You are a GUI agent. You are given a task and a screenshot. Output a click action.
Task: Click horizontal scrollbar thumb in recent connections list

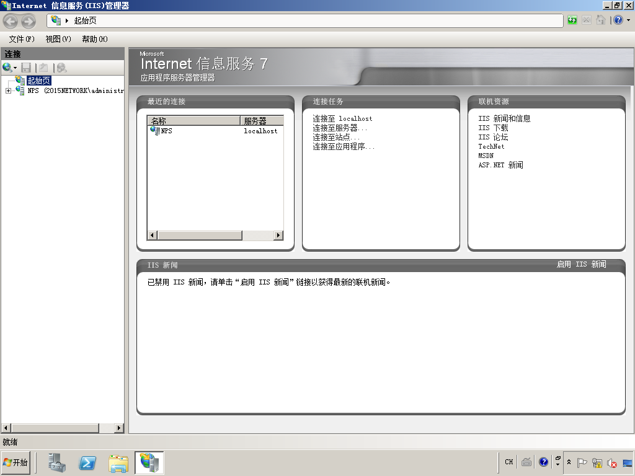click(x=200, y=235)
